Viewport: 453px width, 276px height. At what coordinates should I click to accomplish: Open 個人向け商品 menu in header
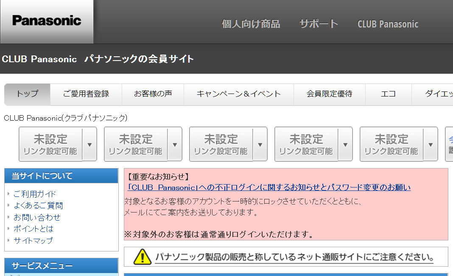(x=251, y=24)
